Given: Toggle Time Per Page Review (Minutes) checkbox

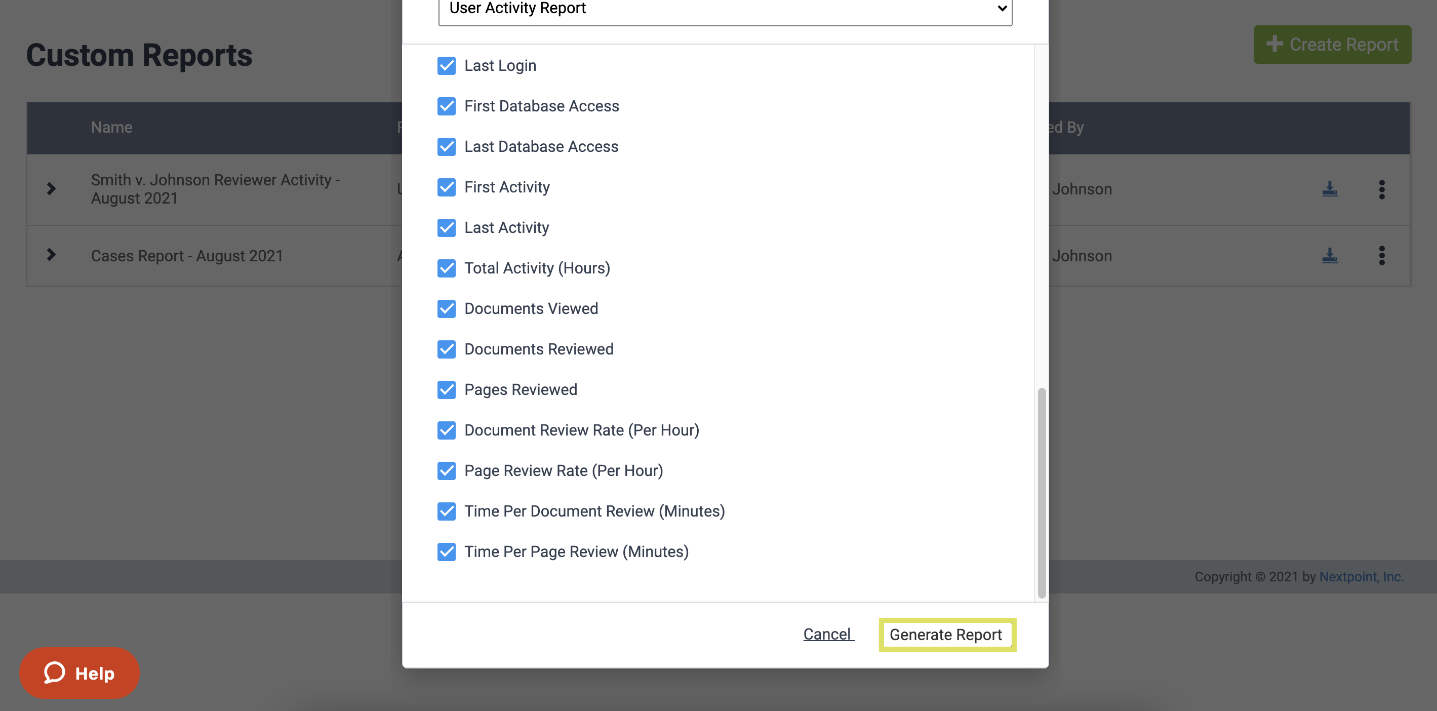Looking at the screenshot, I should (446, 552).
